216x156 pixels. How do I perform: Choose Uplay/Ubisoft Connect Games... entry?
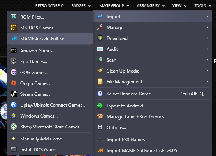tap(50, 105)
